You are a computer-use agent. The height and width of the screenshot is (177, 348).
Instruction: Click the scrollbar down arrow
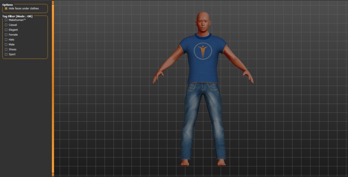coord(53,175)
